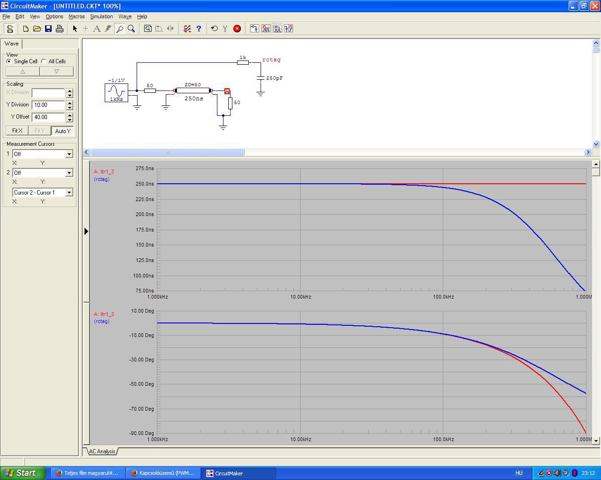Click the CircuitMaker taskbar button
The image size is (601, 480).
[239, 473]
